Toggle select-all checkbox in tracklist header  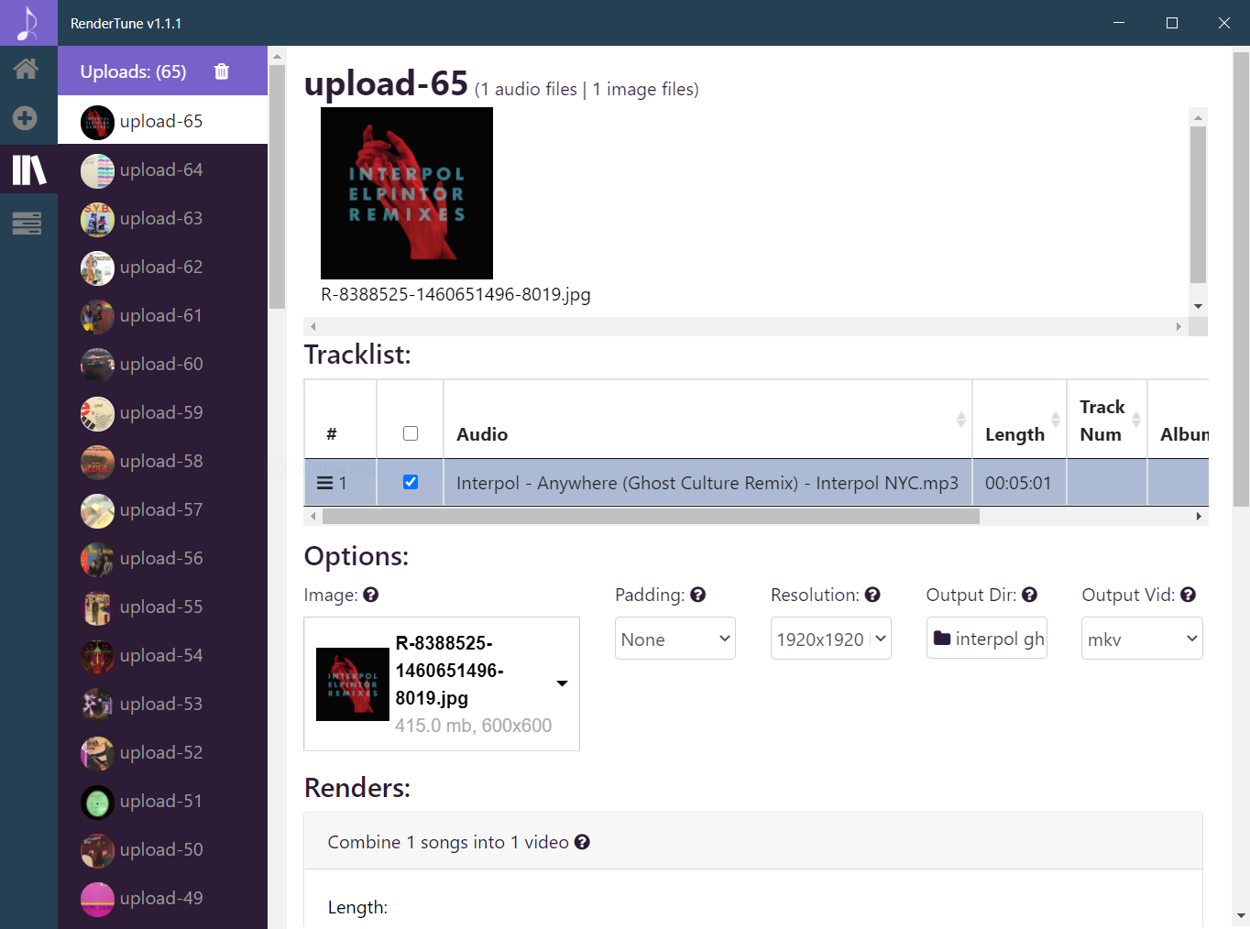(411, 433)
